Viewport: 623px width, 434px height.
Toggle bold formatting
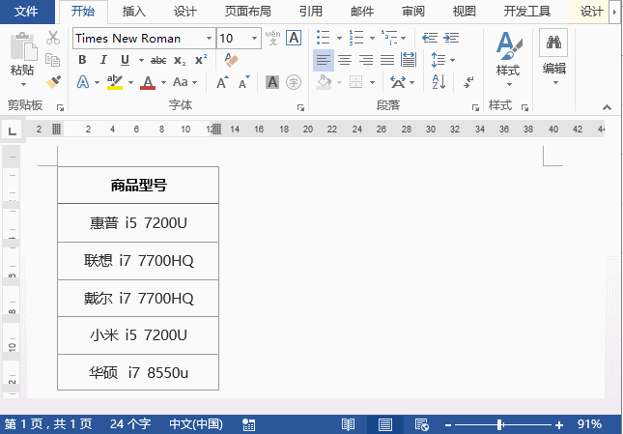coord(82,60)
